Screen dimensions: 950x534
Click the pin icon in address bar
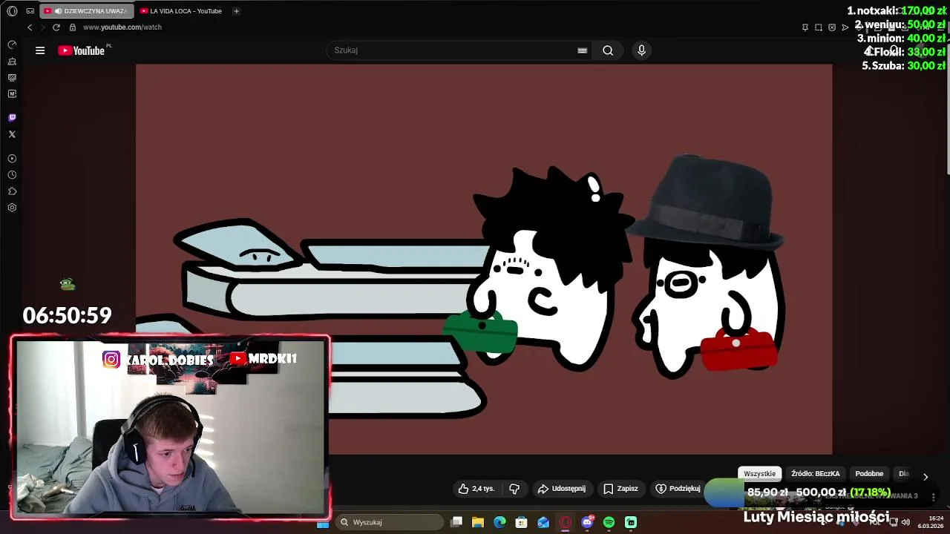[805, 27]
